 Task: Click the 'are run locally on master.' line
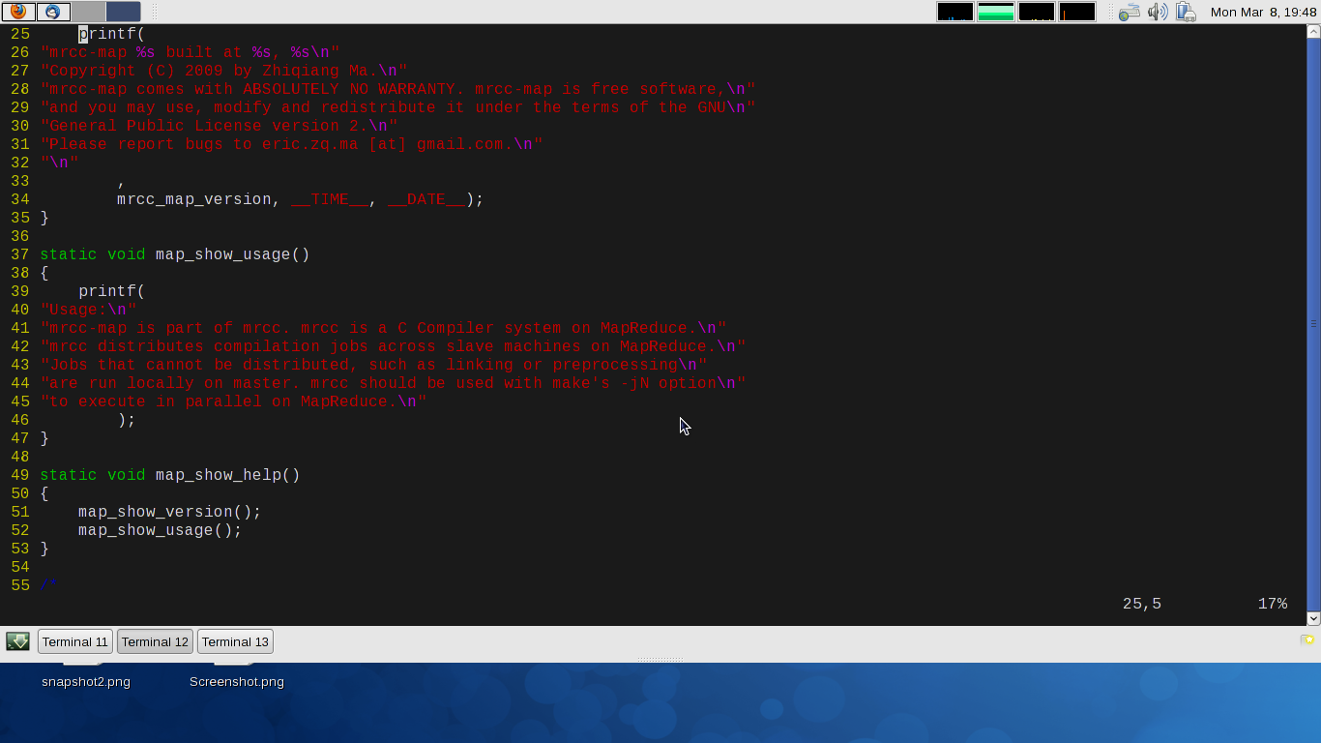click(393, 383)
